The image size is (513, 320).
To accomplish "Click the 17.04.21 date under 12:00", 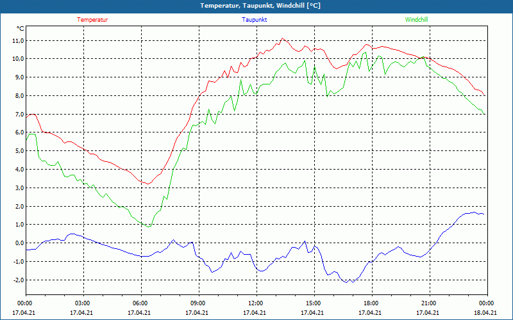I will 255,313.
